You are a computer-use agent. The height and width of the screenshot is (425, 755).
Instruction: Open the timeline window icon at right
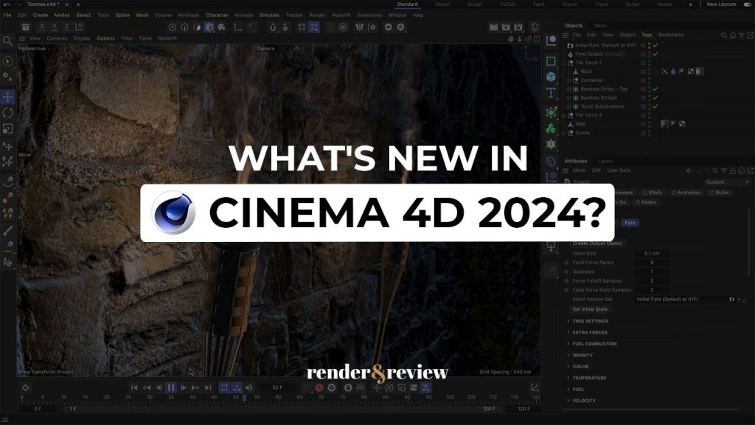(535, 387)
